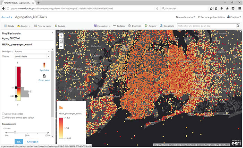Viewport: 243px width, 148px height.
Task: Open the bookmarks clipboard icon in the browser toolbar
Action: (x=216, y=9)
